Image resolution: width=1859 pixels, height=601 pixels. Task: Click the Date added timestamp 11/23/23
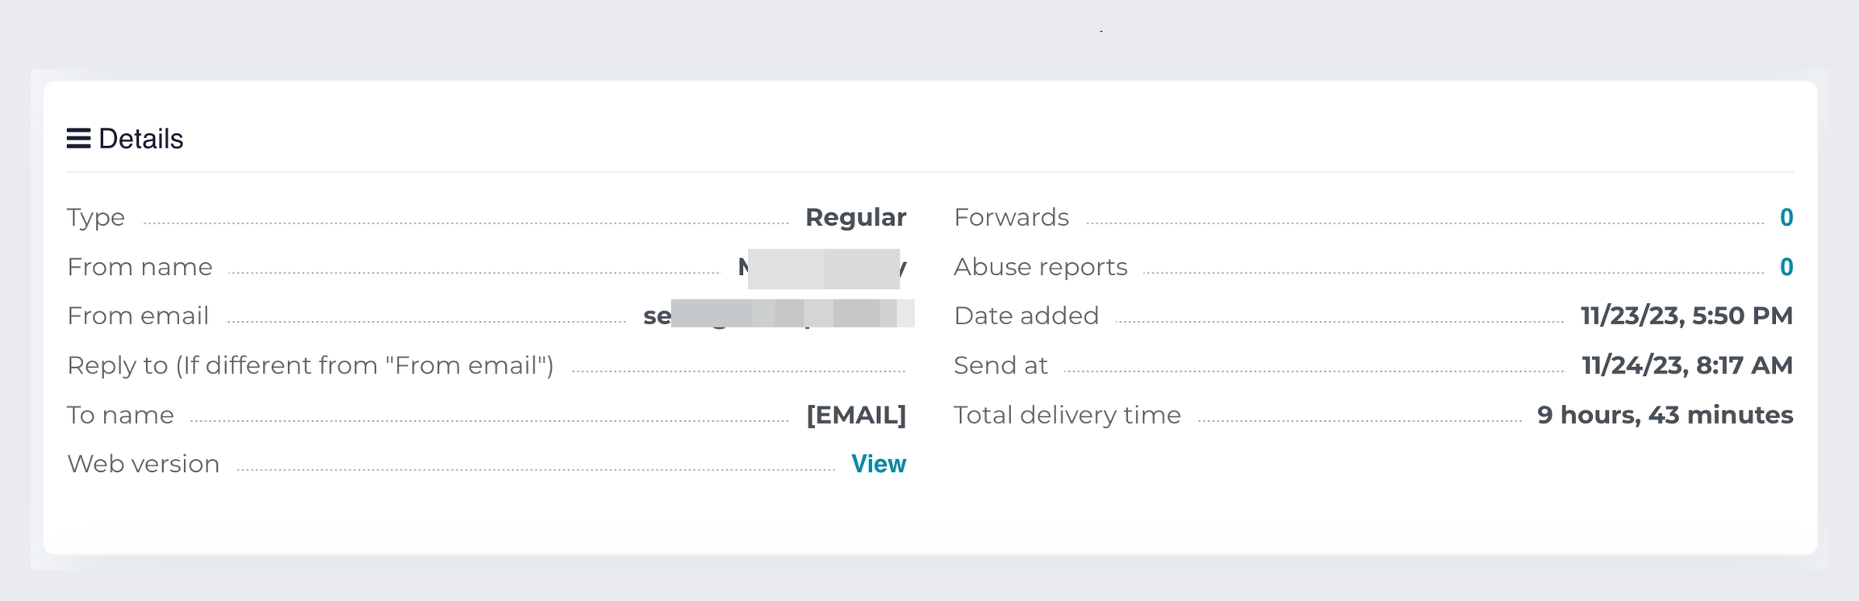(x=1686, y=315)
